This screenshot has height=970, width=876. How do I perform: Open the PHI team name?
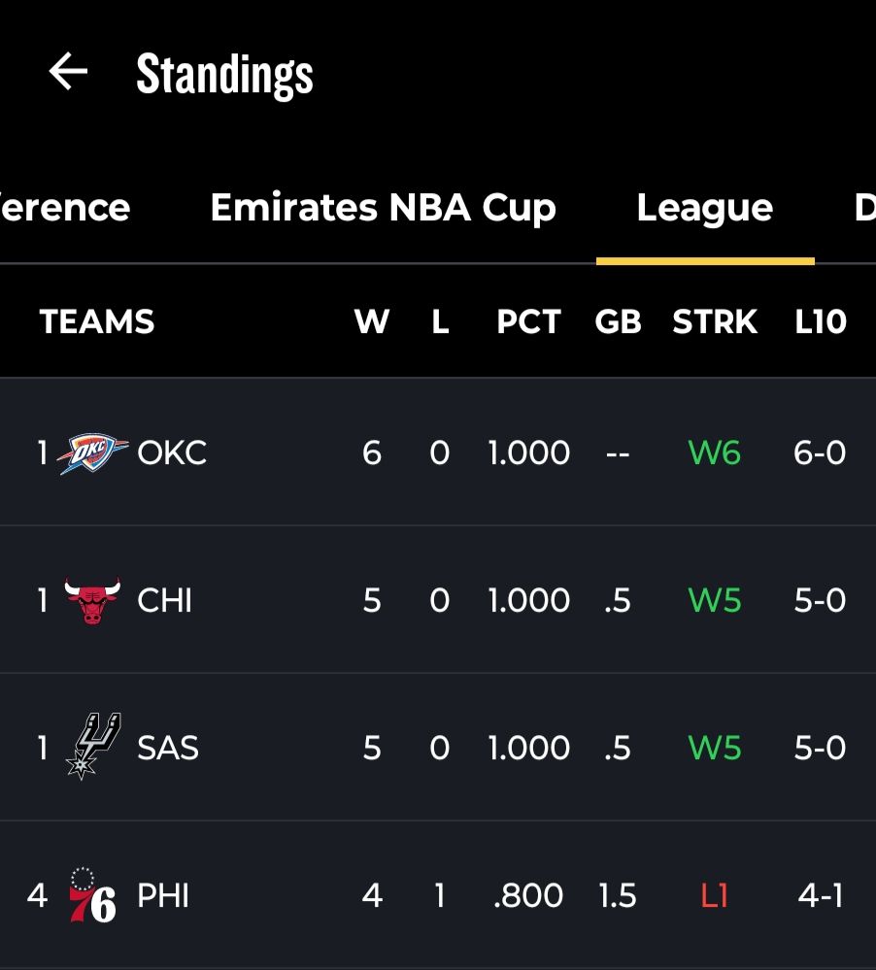tap(163, 895)
